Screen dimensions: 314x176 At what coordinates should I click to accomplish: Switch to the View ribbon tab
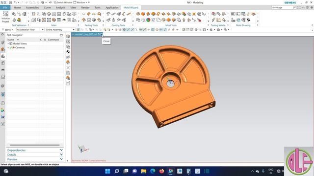point(73,8)
